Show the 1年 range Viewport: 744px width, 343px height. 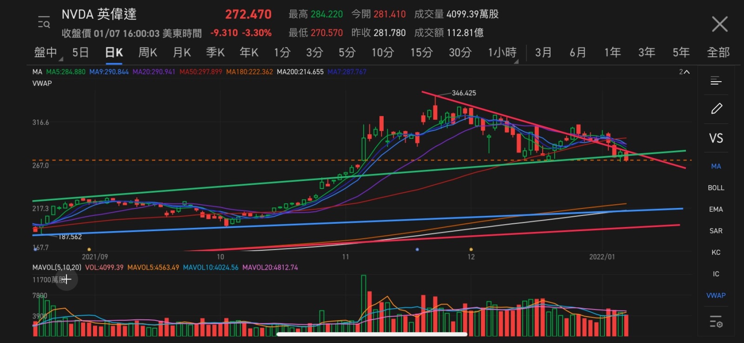tap(612, 52)
